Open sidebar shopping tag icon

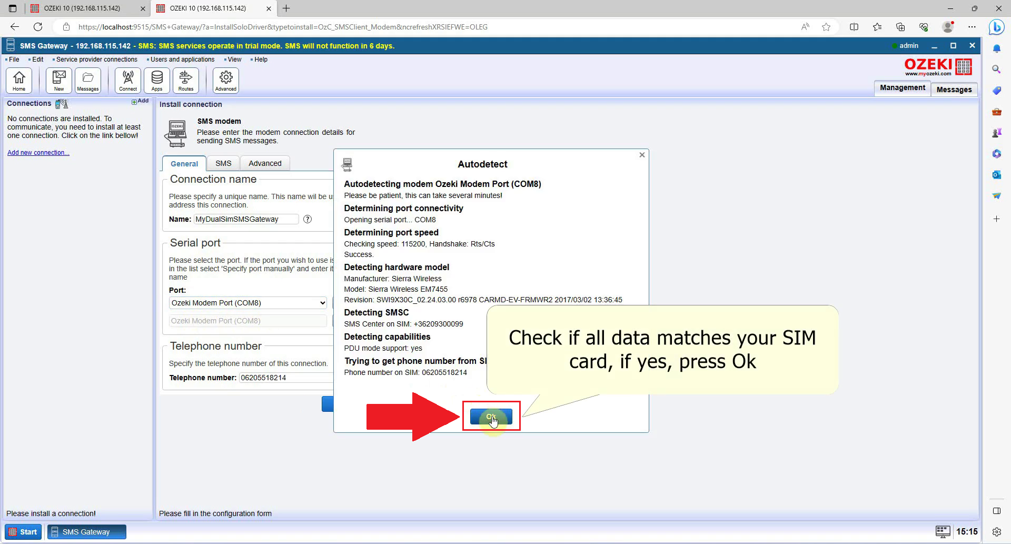pos(996,91)
